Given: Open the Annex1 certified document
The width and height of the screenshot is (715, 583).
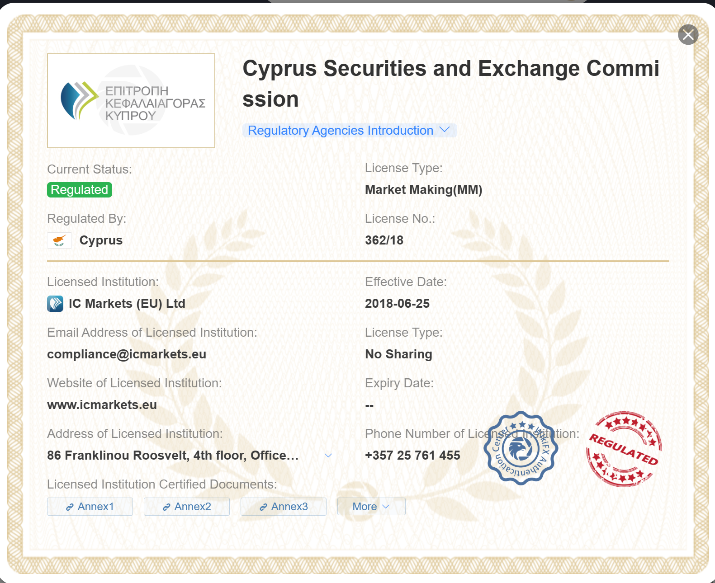Looking at the screenshot, I should coord(90,507).
